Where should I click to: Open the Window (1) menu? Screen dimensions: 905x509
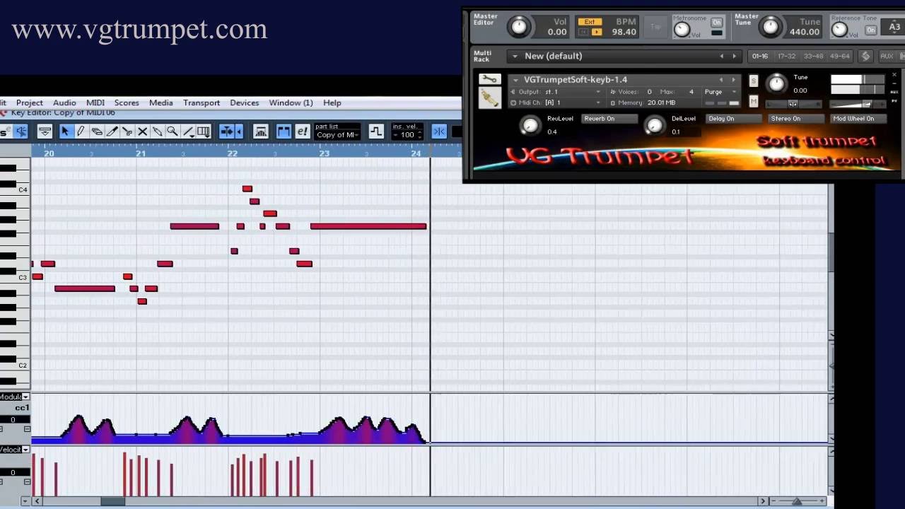tap(291, 103)
